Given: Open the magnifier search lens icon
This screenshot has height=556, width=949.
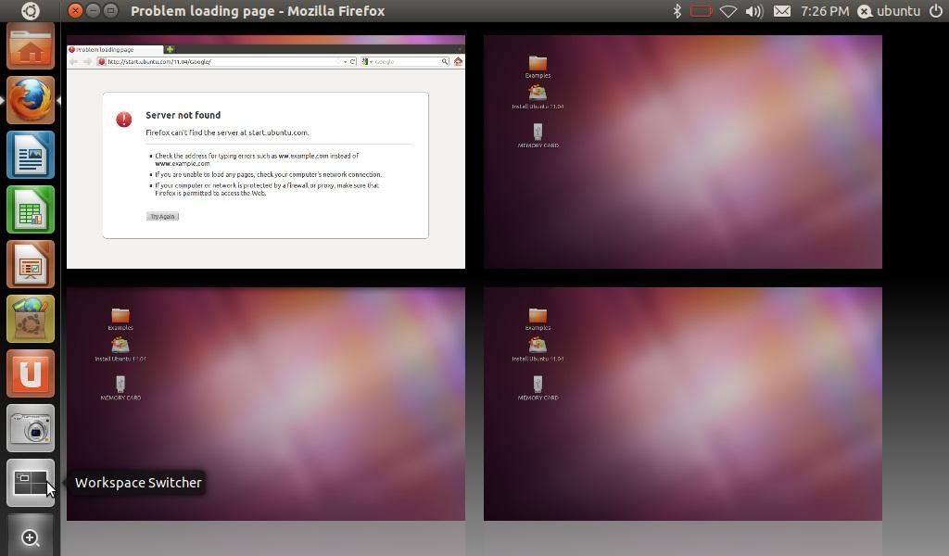Looking at the screenshot, I should [31, 537].
